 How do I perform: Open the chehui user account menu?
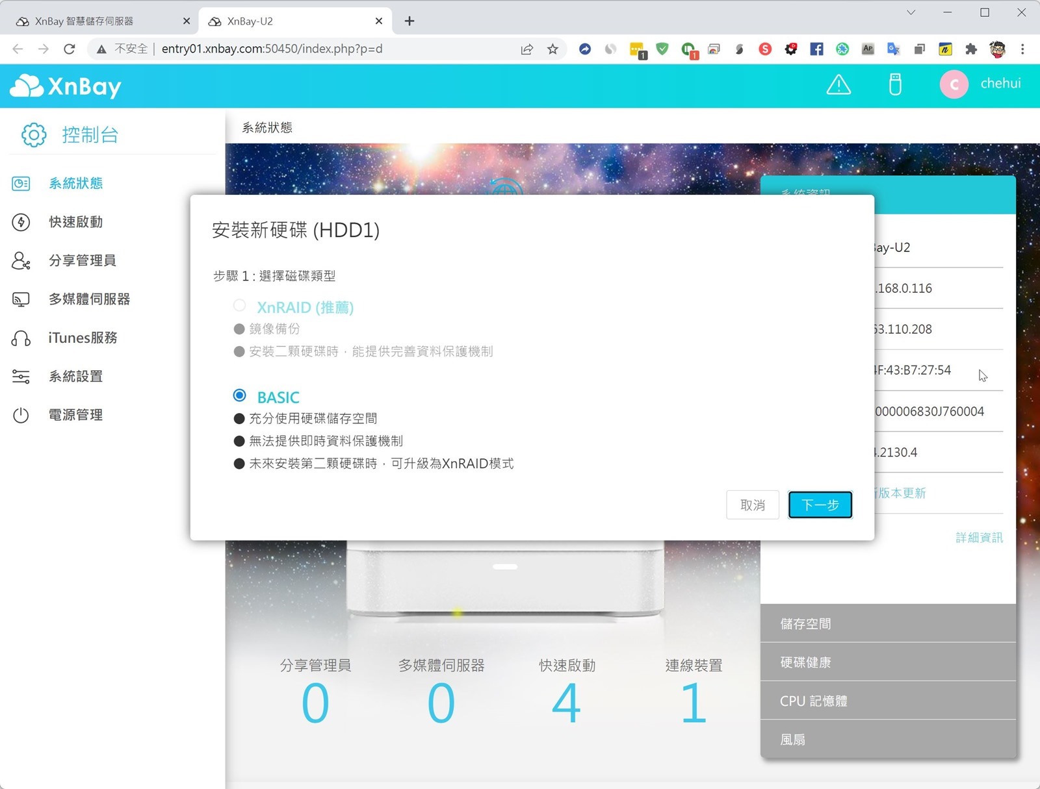(981, 84)
